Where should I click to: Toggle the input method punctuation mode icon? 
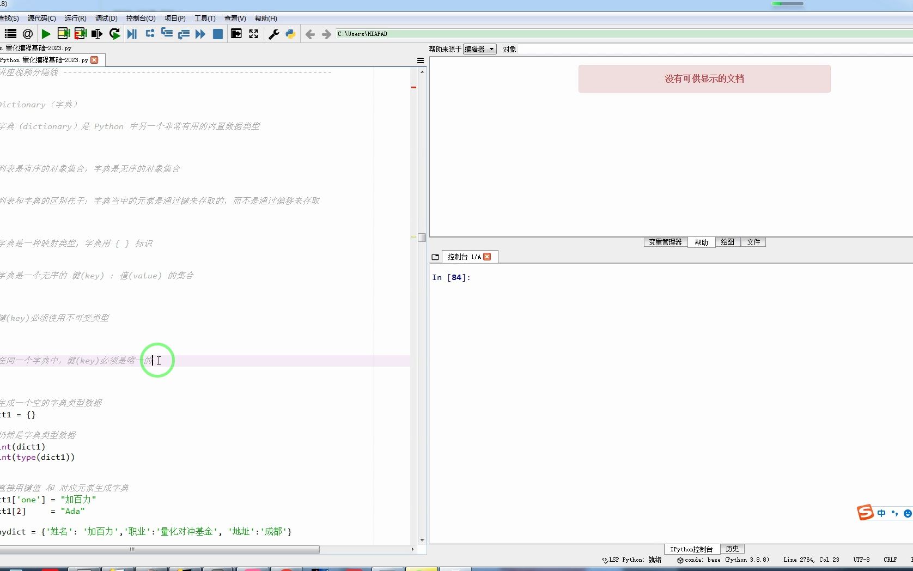tap(894, 513)
